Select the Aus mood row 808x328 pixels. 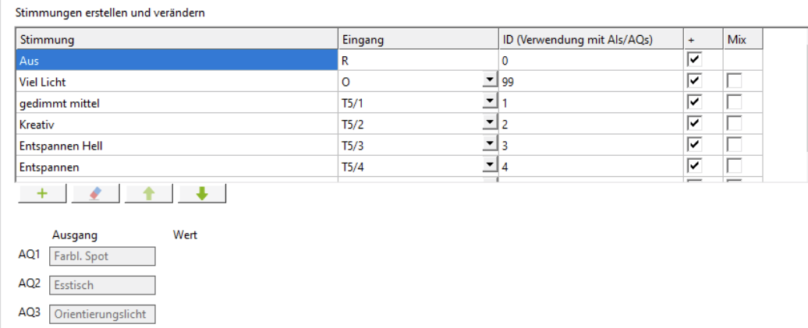point(176,60)
